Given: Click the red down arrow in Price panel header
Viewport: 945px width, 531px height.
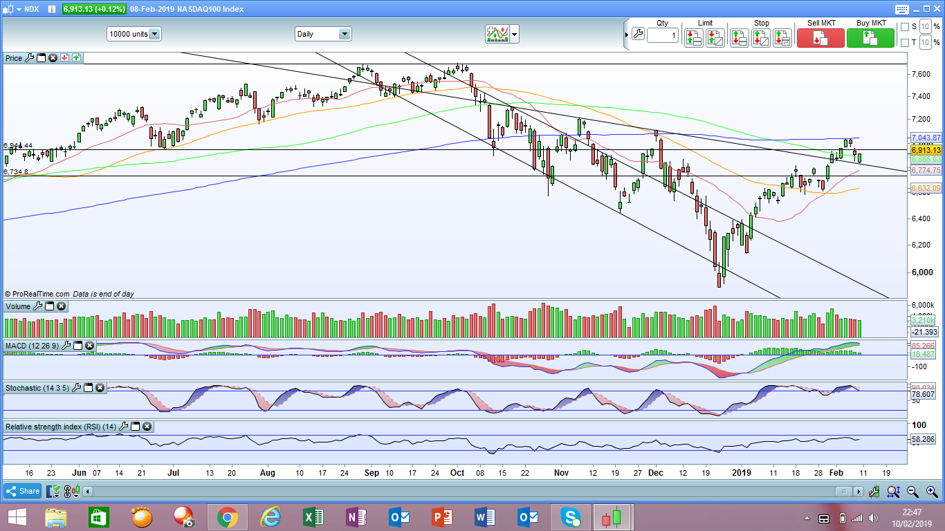Looking at the screenshot, I should click(64, 58).
